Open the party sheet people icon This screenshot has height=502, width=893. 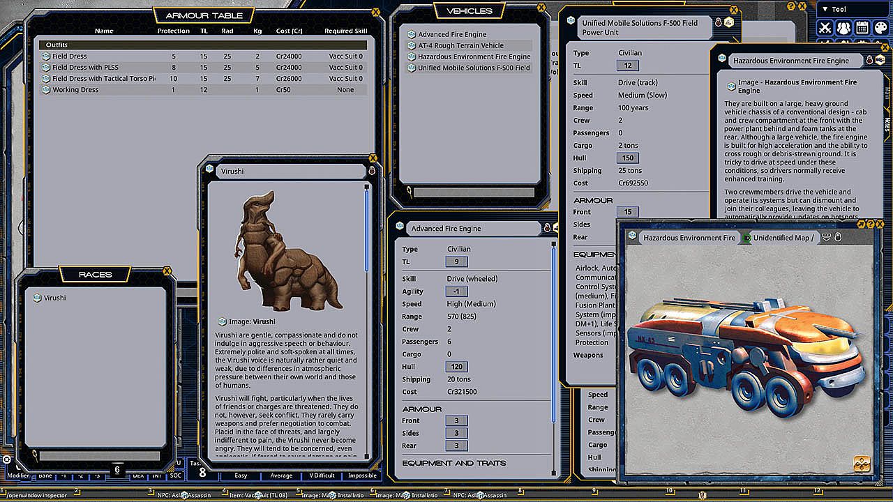843,28
